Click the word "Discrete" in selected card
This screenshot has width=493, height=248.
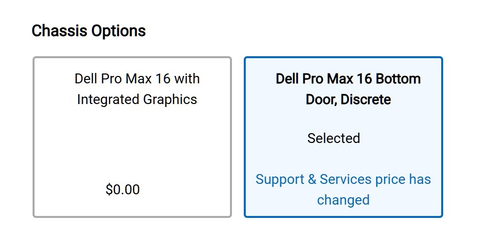tap(366, 100)
